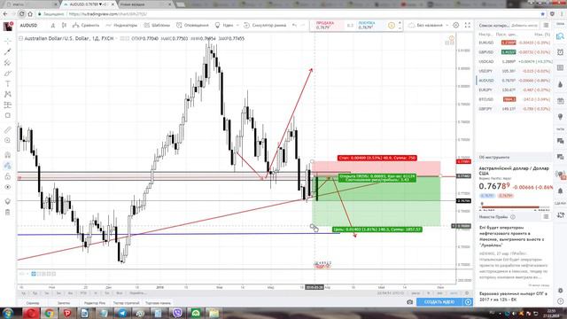
Task: Select EURUSD row in watchlist
Action: [x=514, y=43]
